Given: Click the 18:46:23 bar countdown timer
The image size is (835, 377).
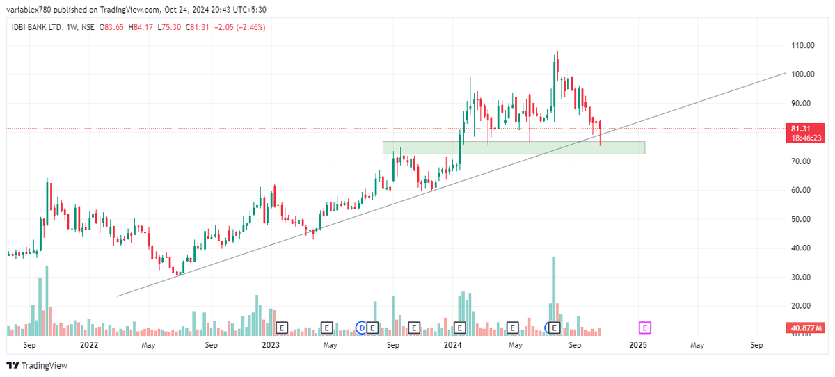Looking at the screenshot, I should click(x=806, y=138).
